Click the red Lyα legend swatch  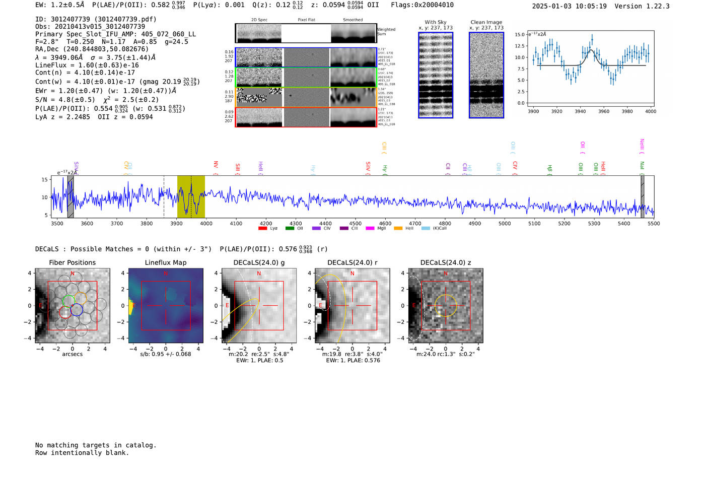[x=262, y=228]
